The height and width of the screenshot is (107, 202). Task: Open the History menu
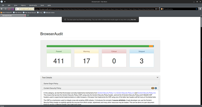(23, 5)
